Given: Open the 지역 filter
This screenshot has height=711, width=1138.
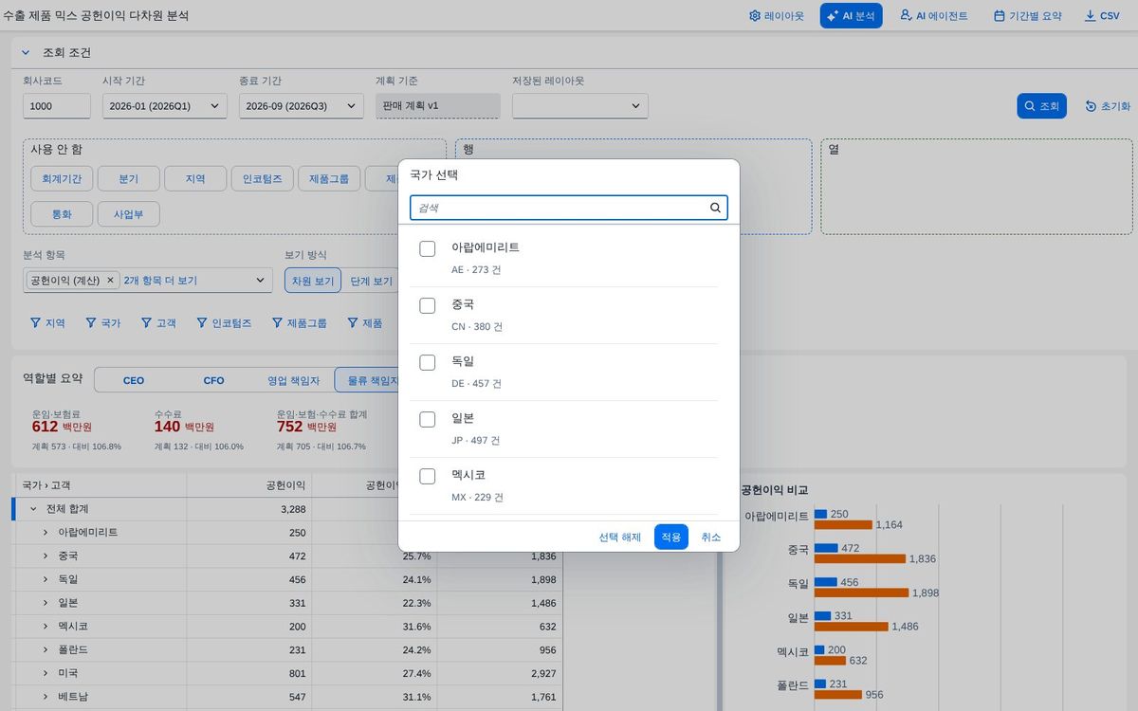Looking at the screenshot, I should coord(47,323).
